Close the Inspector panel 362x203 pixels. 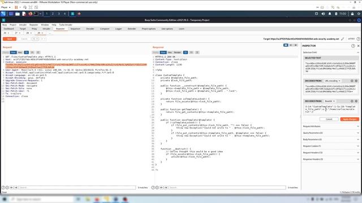point(358,46)
